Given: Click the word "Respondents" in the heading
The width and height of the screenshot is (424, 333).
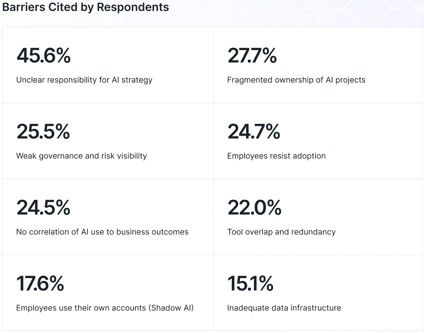Looking at the screenshot, I should click(133, 7).
